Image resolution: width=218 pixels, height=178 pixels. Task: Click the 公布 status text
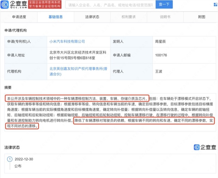tap(18, 166)
